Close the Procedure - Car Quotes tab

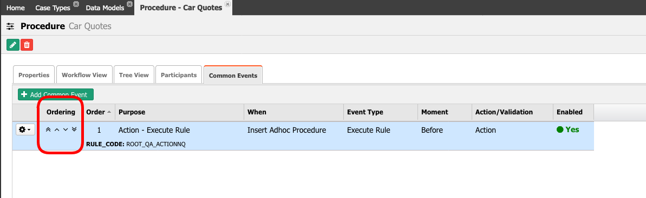tap(227, 4)
